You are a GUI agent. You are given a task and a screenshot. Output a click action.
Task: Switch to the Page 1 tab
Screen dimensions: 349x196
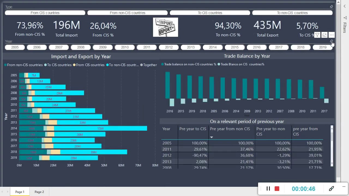click(x=20, y=192)
